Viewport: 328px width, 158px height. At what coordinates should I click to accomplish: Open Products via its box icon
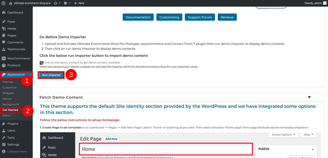point(4,65)
